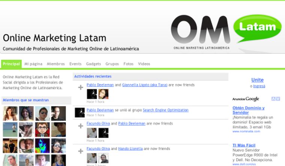Switch to the Gadgets tab
The height and width of the screenshot is (166, 285).
[93, 64]
